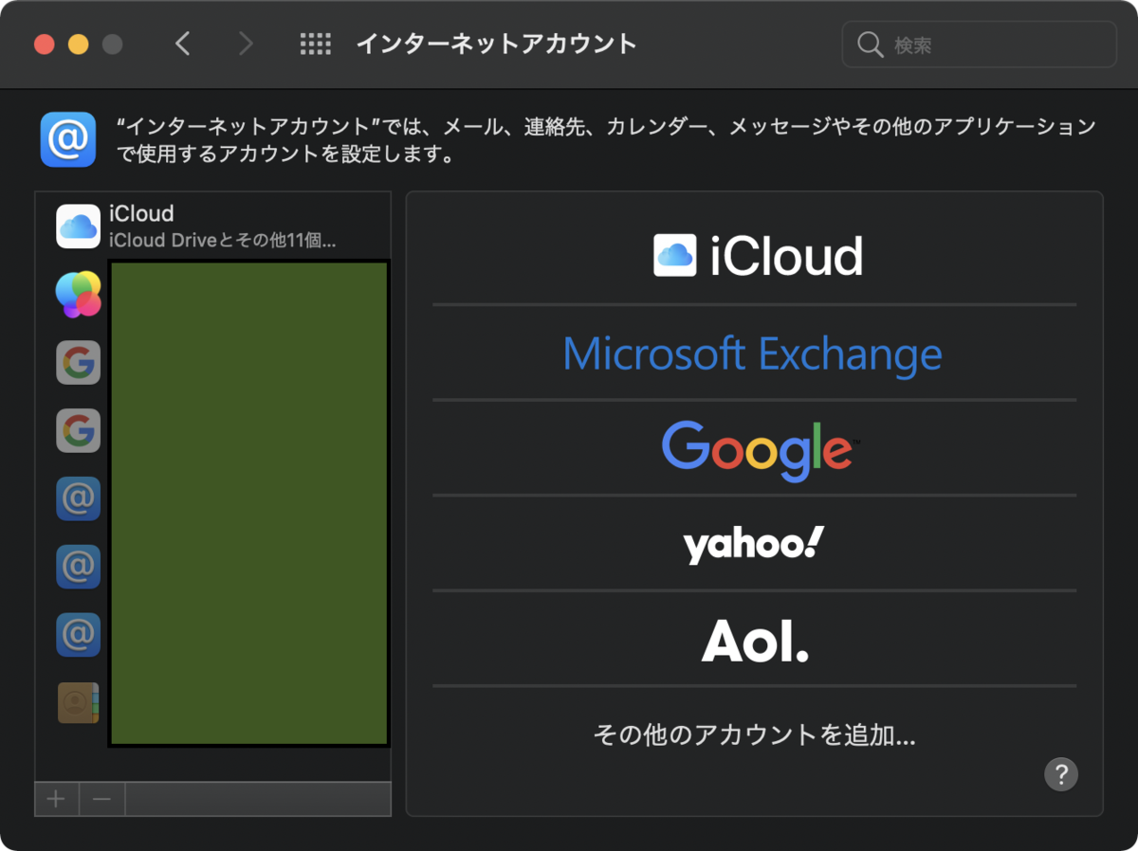
Task: Select the topmost @ mail account icon
Action: click(x=79, y=498)
